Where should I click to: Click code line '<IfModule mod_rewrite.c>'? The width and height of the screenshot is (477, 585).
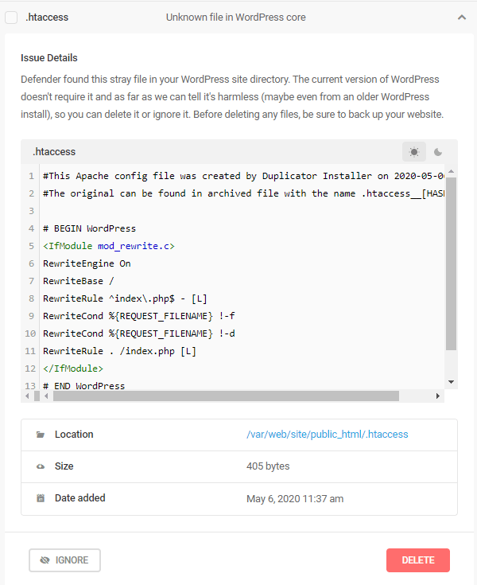109,246
